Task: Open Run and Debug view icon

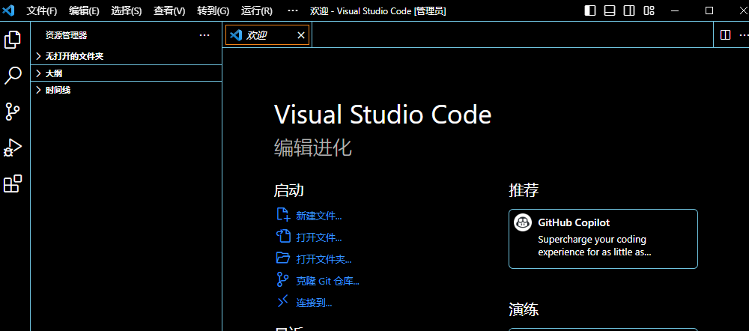Action: tap(13, 148)
